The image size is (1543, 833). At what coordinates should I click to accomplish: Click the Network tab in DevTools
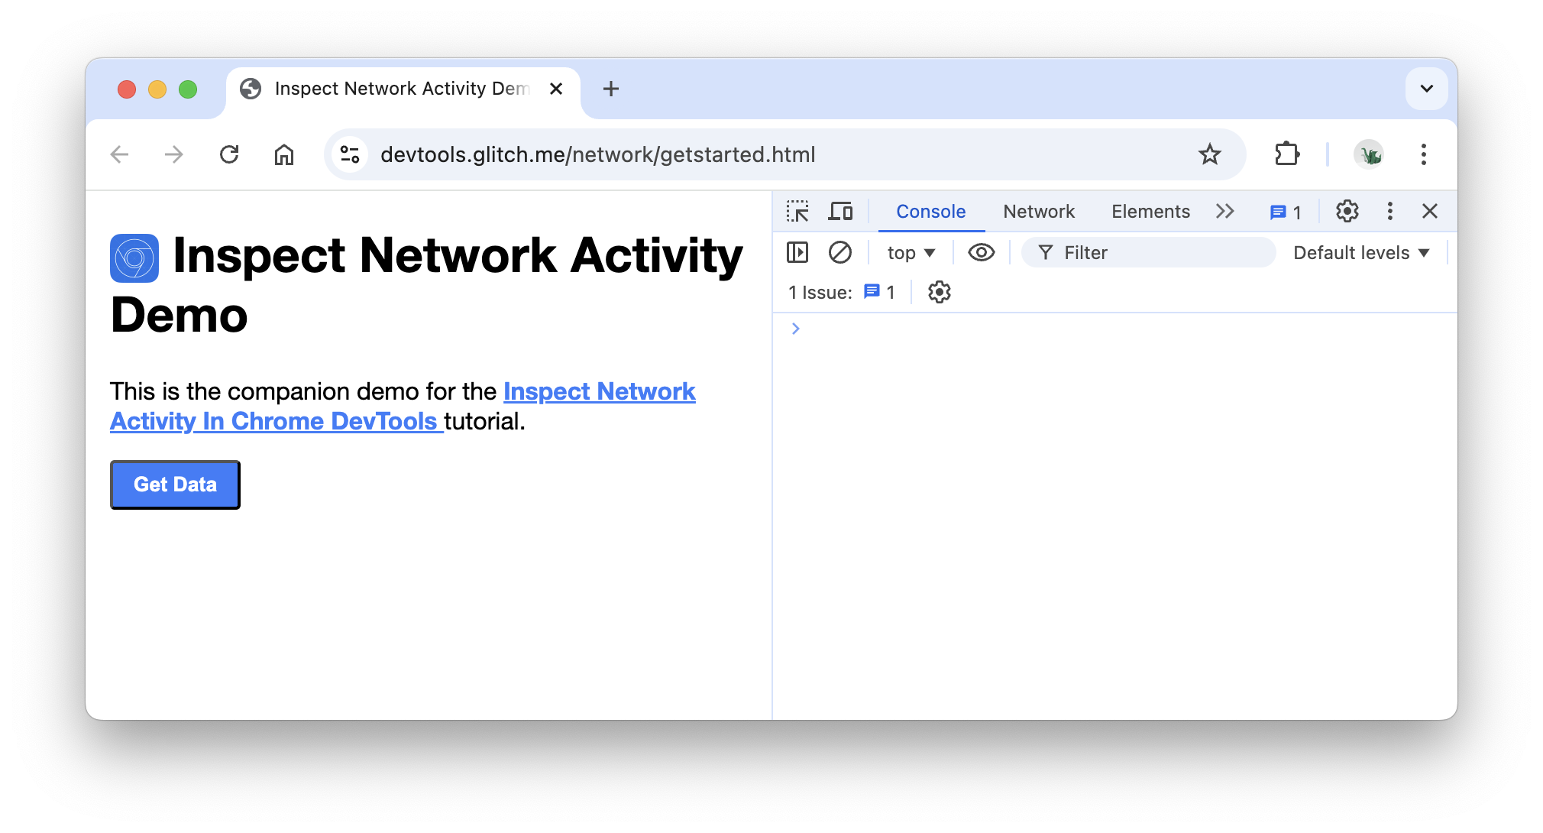[x=1040, y=212]
